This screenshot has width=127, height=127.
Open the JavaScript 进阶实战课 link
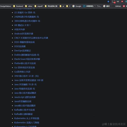(x=25, y=97)
